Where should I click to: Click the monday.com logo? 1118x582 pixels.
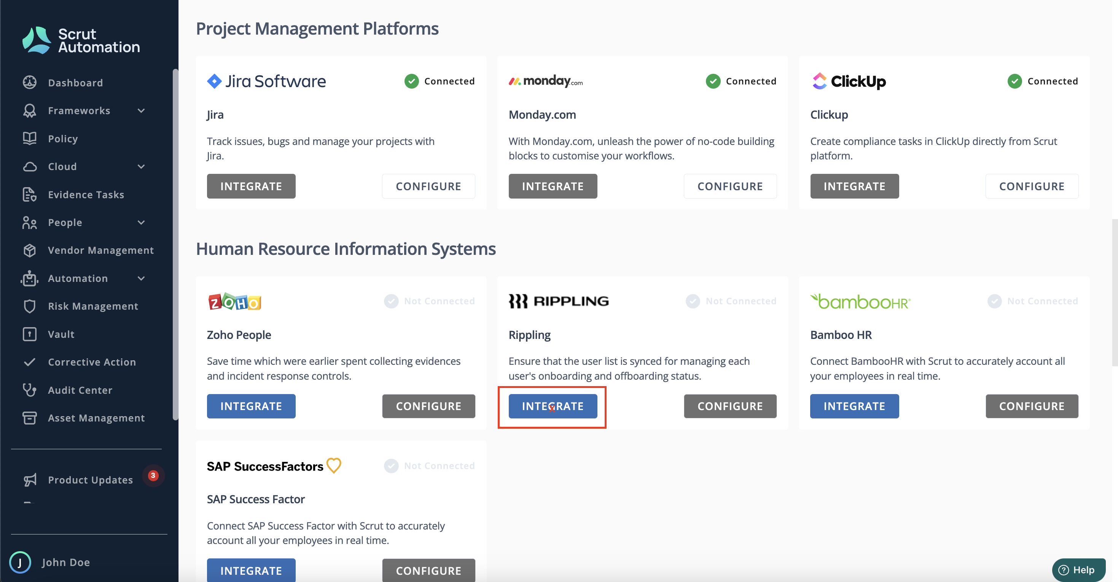[x=546, y=81]
